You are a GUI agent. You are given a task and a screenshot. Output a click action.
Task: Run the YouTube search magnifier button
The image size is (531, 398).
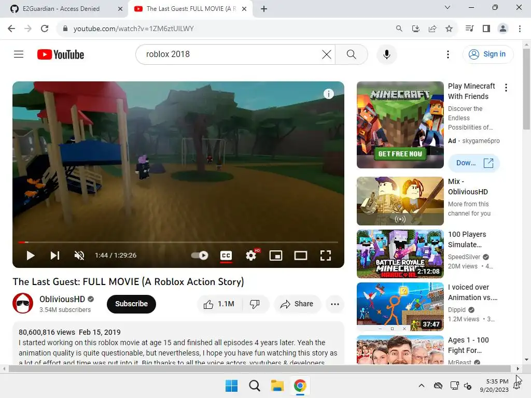(352, 54)
